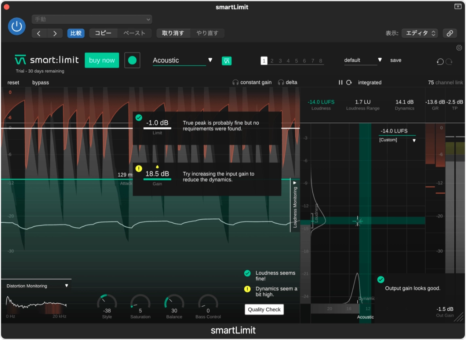Click the sonible logo icon beside Acoustic profile
Image resolution: width=466 pixels, height=340 pixels.
point(227,60)
